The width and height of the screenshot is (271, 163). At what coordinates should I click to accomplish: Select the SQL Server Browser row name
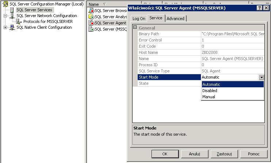click(x=111, y=11)
